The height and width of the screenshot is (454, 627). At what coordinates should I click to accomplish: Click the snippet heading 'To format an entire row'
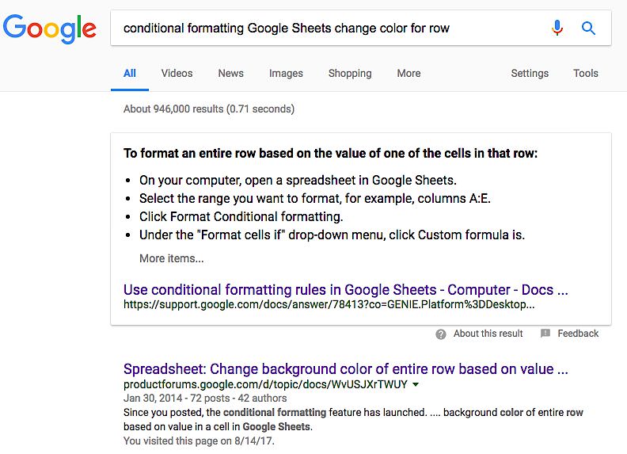pos(330,154)
